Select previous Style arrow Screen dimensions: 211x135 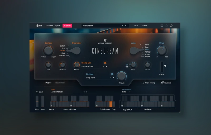click(84, 92)
